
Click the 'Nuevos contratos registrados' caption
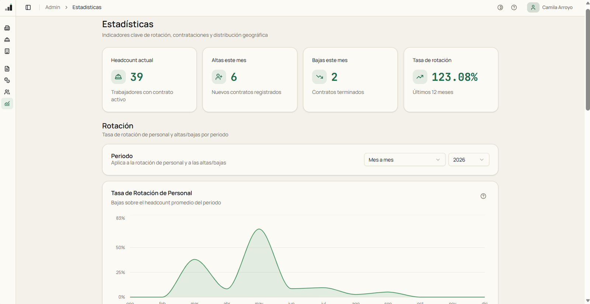pos(246,92)
